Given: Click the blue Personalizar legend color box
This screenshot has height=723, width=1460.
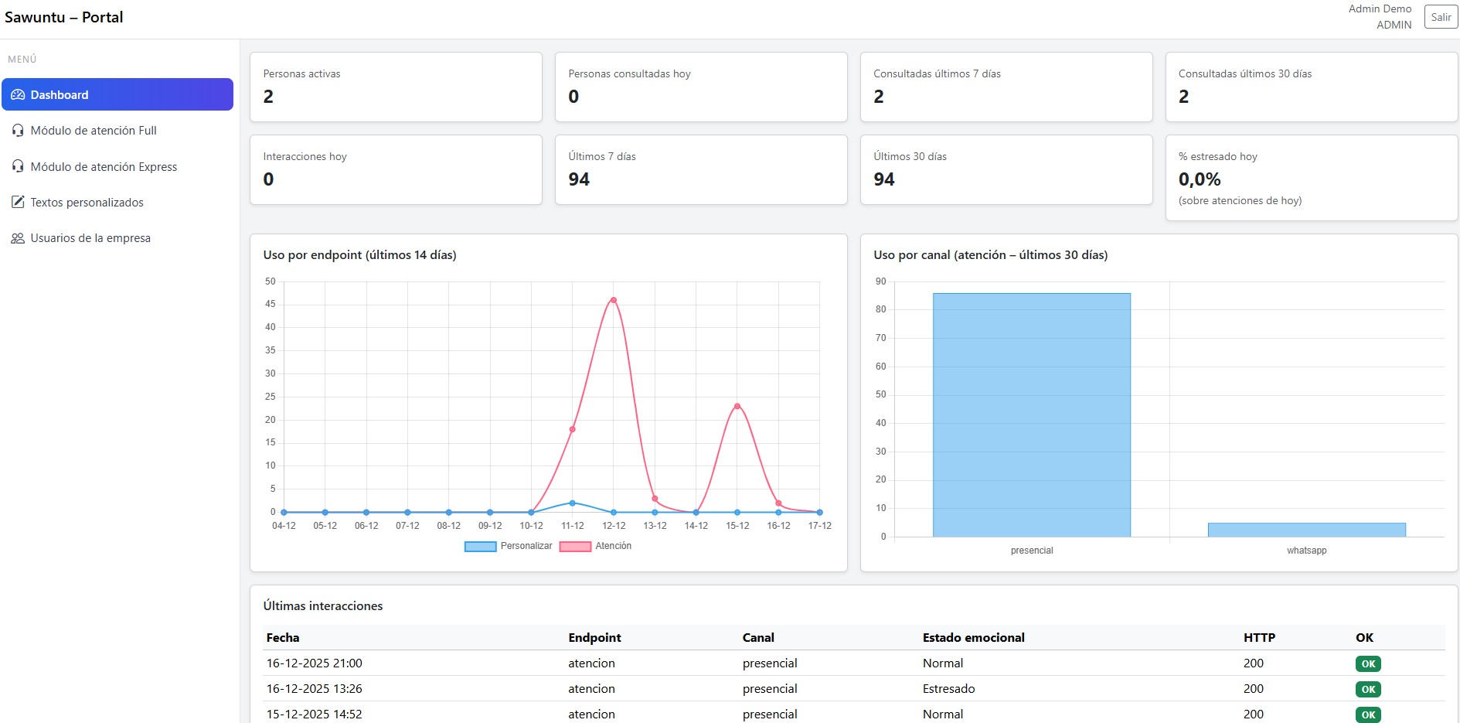Looking at the screenshot, I should point(480,547).
